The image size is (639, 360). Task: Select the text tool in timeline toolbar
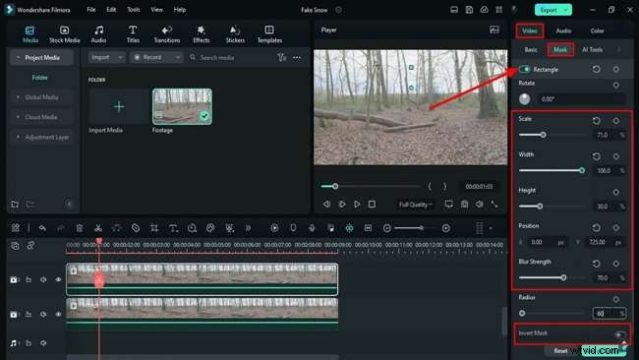click(x=173, y=228)
